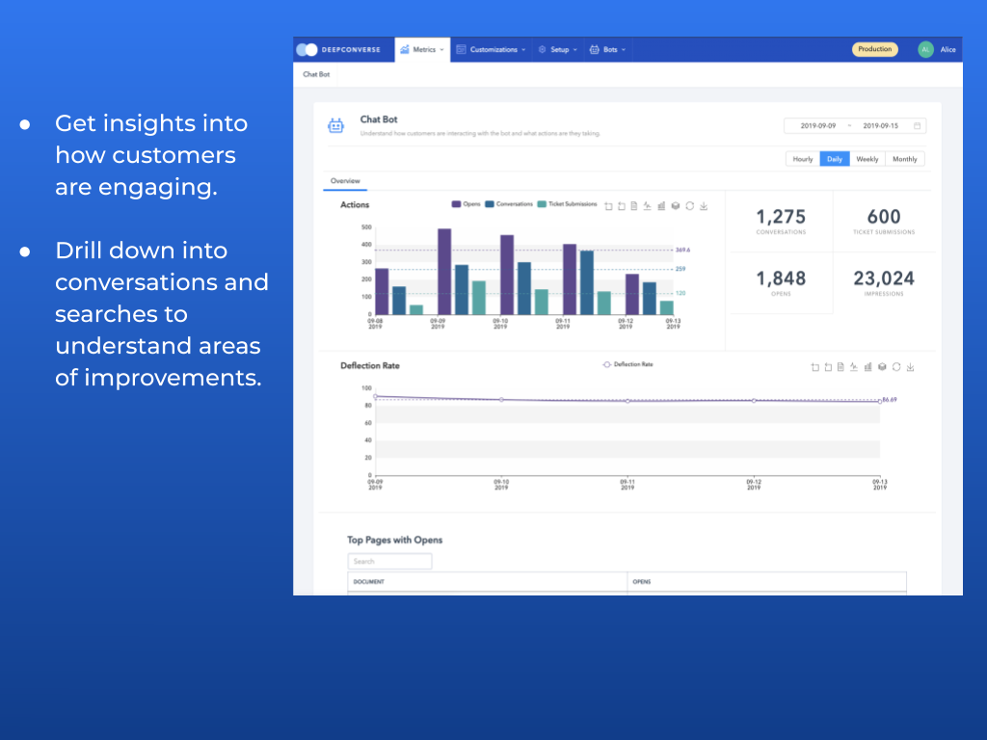The image size is (987, 740).
Task: Toggle Opens series in Actions legend
Action: click(466, 204)
